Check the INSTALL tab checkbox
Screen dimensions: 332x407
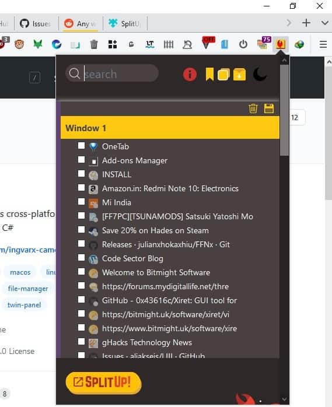pyautogui.click(x=81, y=173)
